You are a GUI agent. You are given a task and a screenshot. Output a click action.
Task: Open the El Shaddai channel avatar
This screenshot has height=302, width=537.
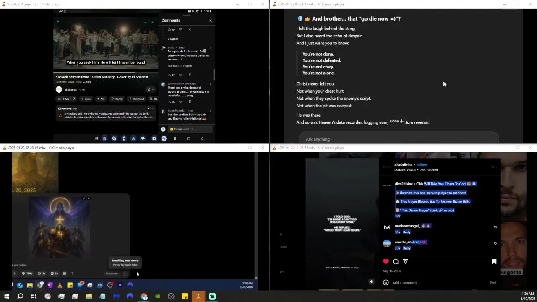point(59,89)
